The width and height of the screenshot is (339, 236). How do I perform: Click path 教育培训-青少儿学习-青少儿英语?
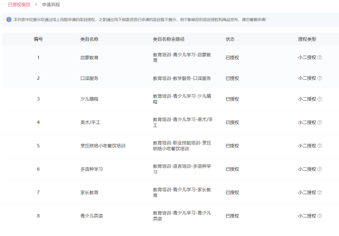tap(182, 216)
